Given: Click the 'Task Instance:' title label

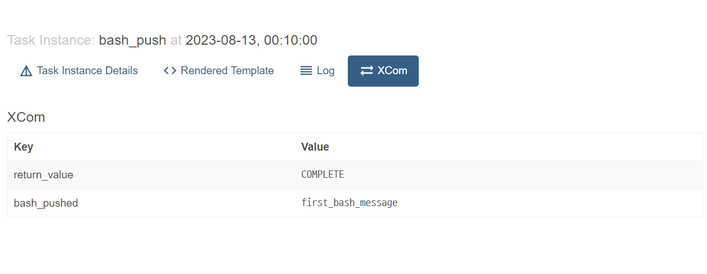Looking at the screenshot, I should 51,40.
